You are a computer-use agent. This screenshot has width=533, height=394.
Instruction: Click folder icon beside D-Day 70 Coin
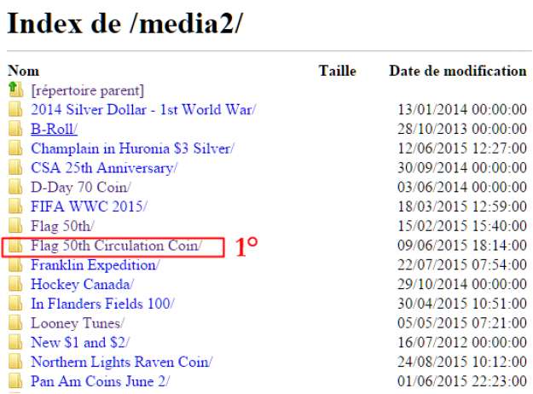coord(15,187)
